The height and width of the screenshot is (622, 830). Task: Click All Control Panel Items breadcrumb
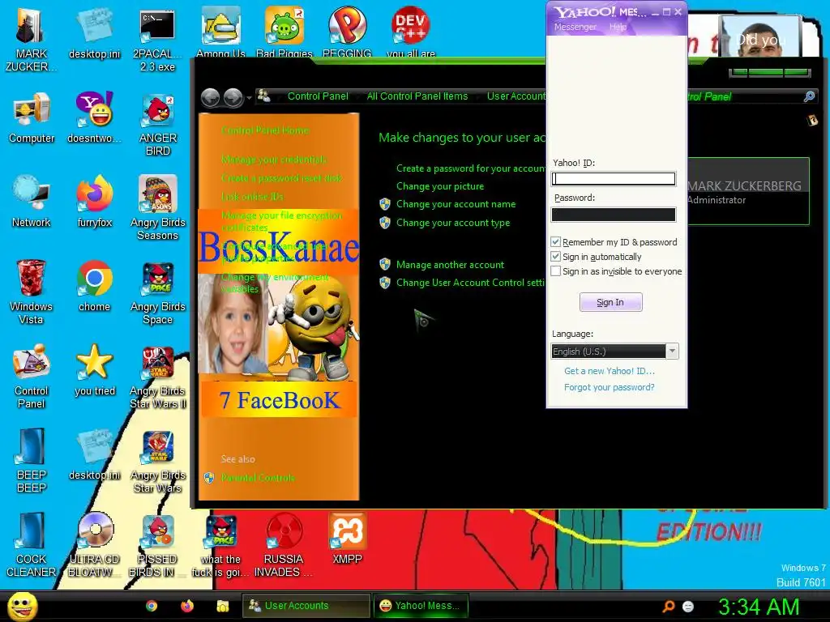tap(417, 96)
